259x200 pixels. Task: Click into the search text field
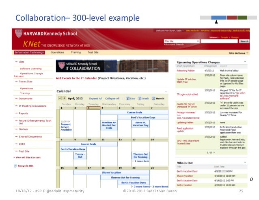219,41
